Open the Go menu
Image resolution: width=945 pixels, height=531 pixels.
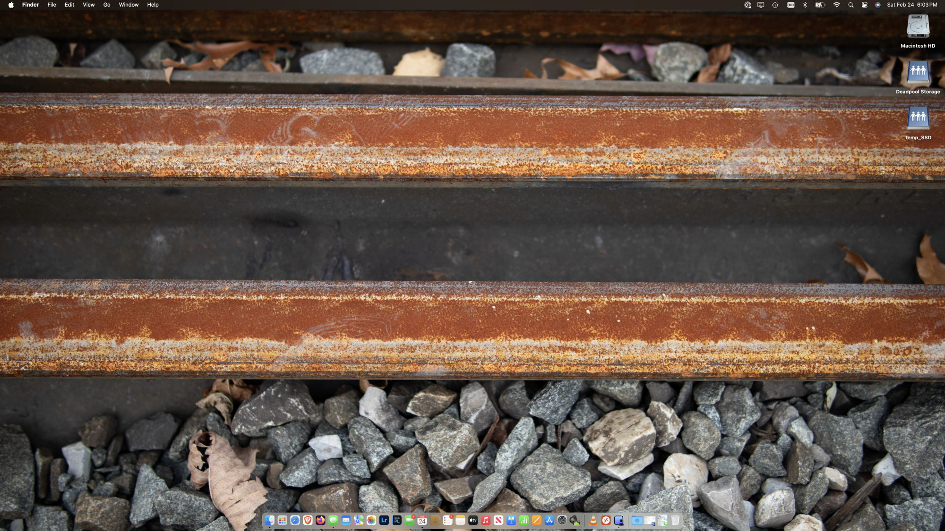pos(107,5)
